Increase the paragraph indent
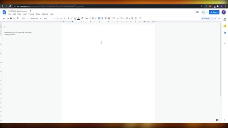The image size is (228, 128). click(135, 18)
